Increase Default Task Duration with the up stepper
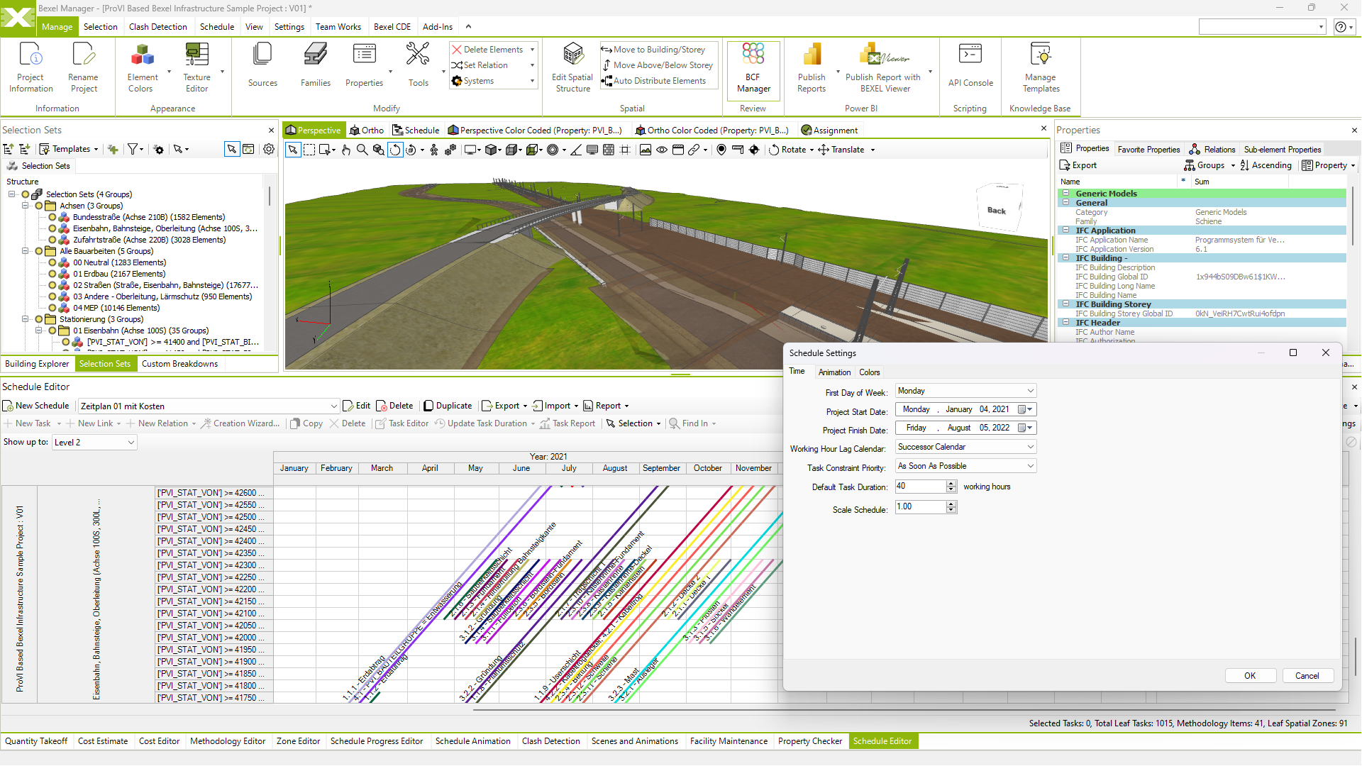Viewport: 1362px width, 766px height. coord(951,483)
